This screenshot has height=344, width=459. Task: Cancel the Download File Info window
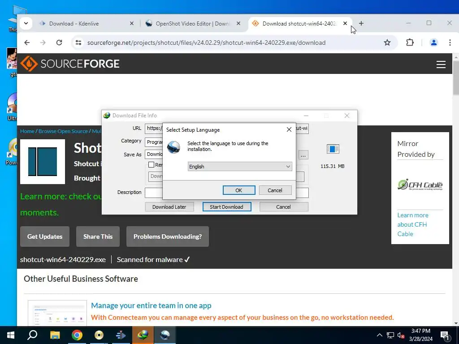click(283, 207)
